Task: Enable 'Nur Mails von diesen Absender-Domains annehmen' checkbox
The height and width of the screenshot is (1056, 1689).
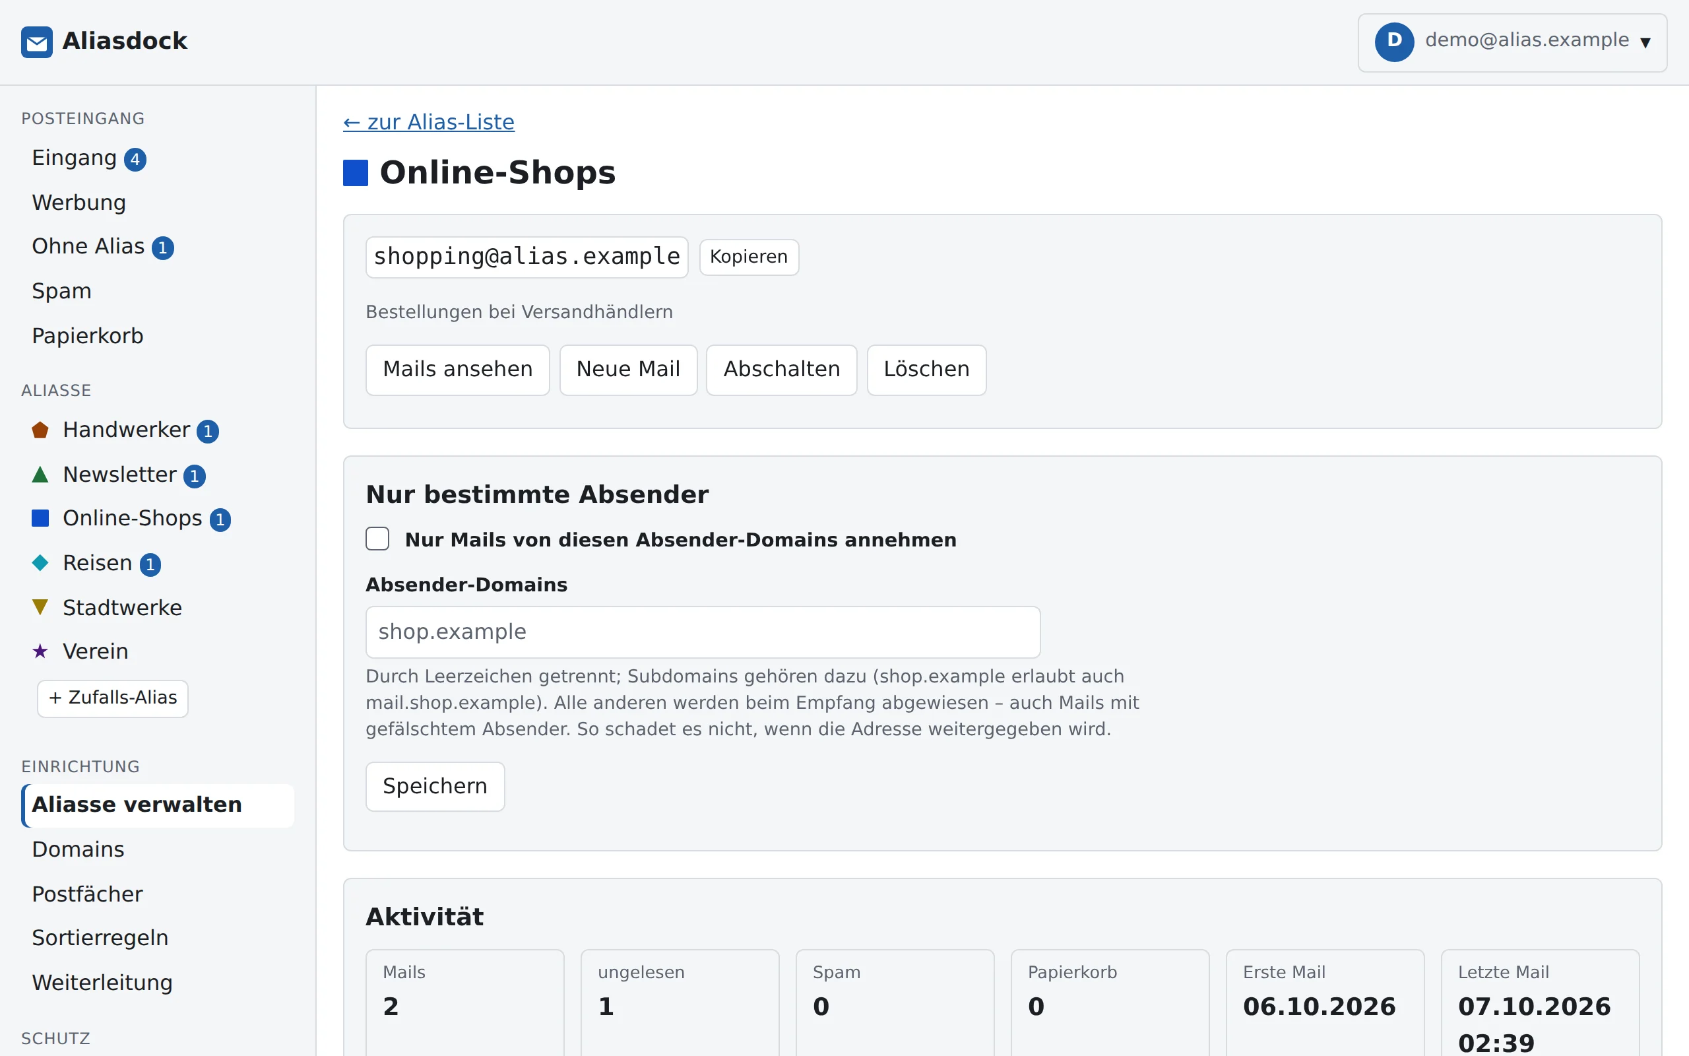Action: pos(377,539)
